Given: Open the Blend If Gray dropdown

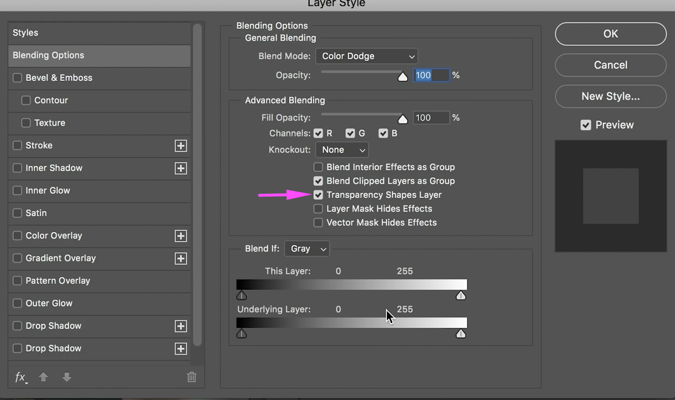Looking at the screenshot, I should coord(307,249).
